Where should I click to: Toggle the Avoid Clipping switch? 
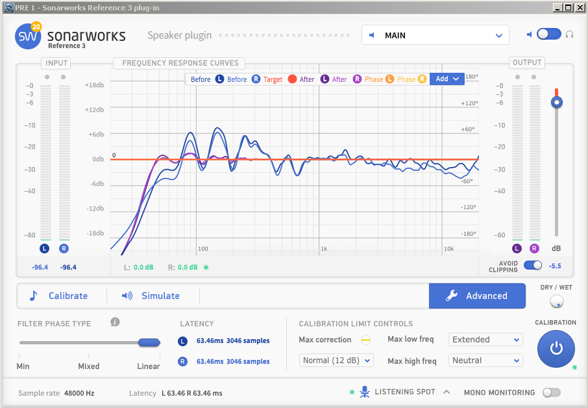click(x=533, y=265)
